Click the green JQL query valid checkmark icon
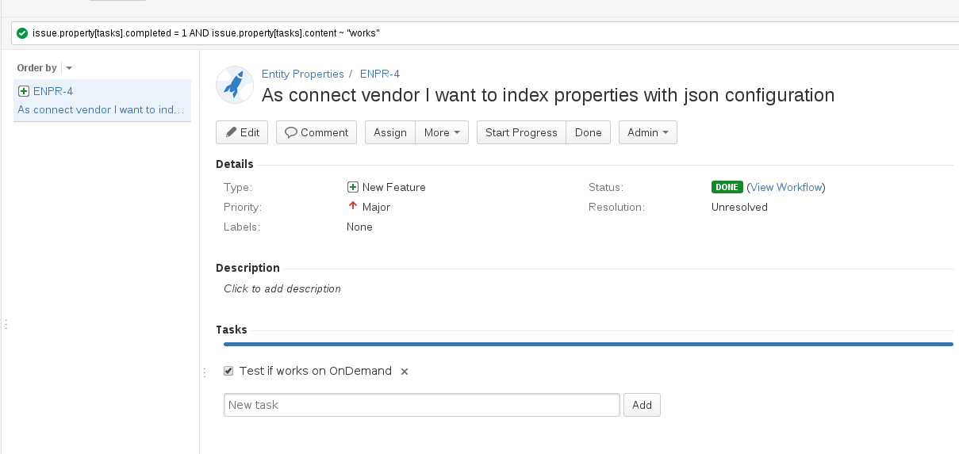Viewport: 959px width, 454px height. (22, 33)
